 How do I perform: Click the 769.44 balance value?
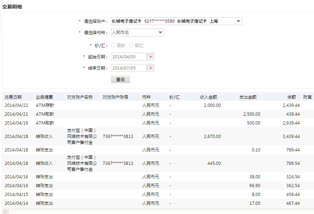click(293, 150)
